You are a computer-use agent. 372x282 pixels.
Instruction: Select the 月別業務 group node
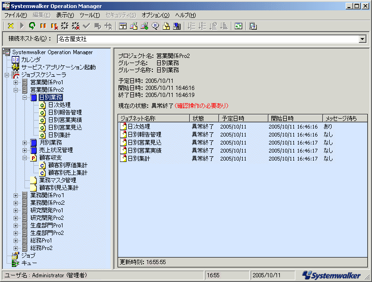click(50, 143)
